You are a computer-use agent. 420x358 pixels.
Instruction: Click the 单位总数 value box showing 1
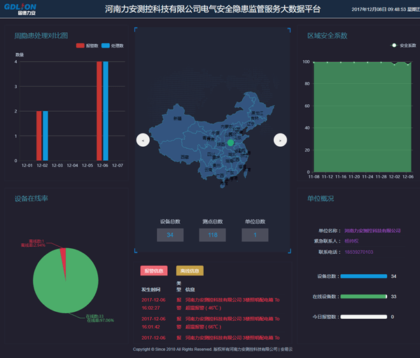[x=255, y=236]
